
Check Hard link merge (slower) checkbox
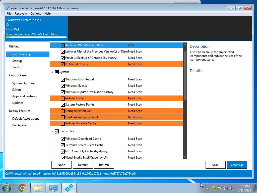[62, 117]
